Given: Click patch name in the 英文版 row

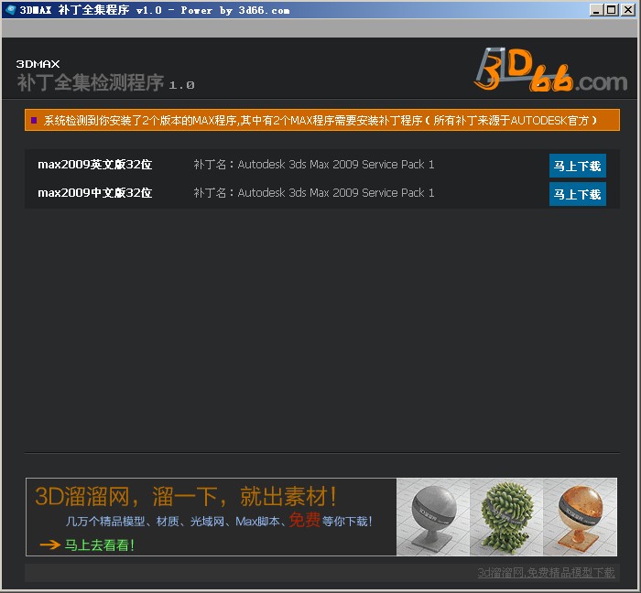Looking at the screenshot, I should point(313,165).
